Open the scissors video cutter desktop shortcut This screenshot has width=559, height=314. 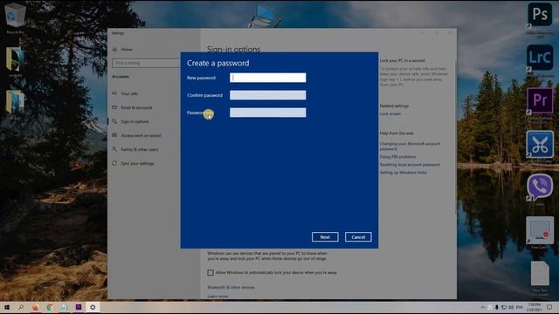(x=540, y=145)
